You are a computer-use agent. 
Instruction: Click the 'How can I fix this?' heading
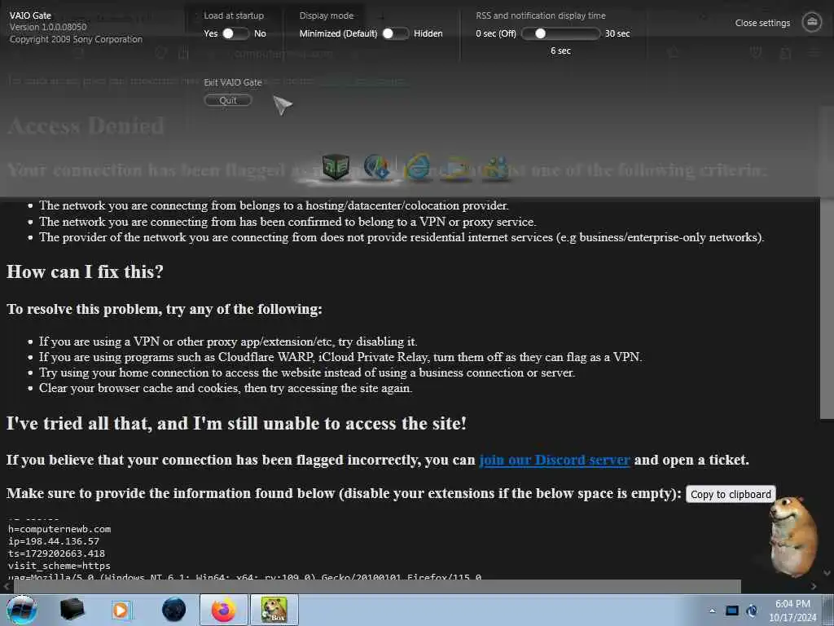point(85,272)
